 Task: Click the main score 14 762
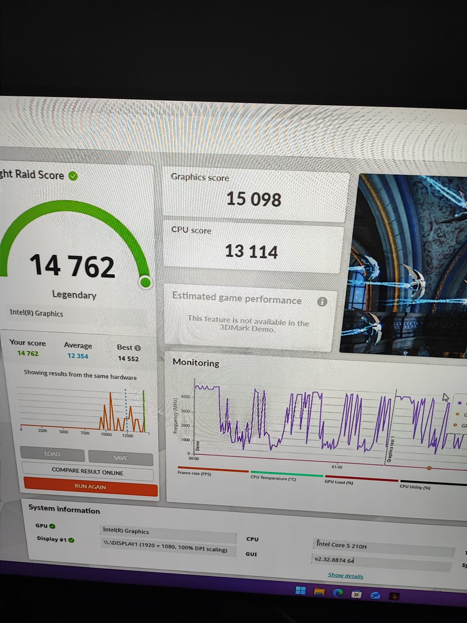pyautogui.click(x=72, y=266)
